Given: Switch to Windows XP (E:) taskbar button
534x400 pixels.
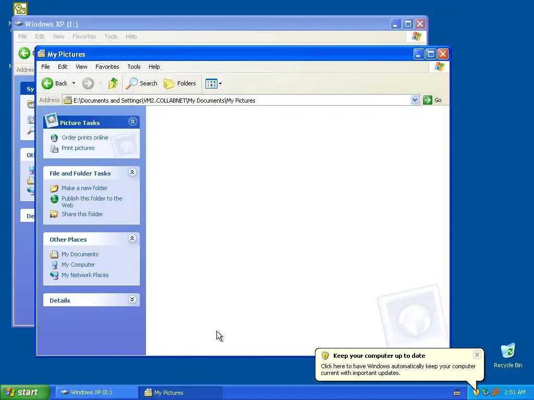Looking at the screenshot, I should point(96,392).
